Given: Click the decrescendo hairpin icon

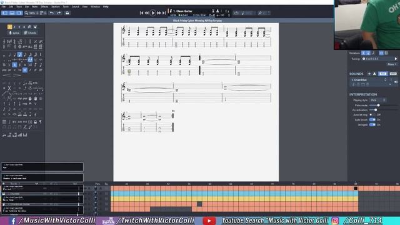Looking at the screenshot, I should click(17, 75).
